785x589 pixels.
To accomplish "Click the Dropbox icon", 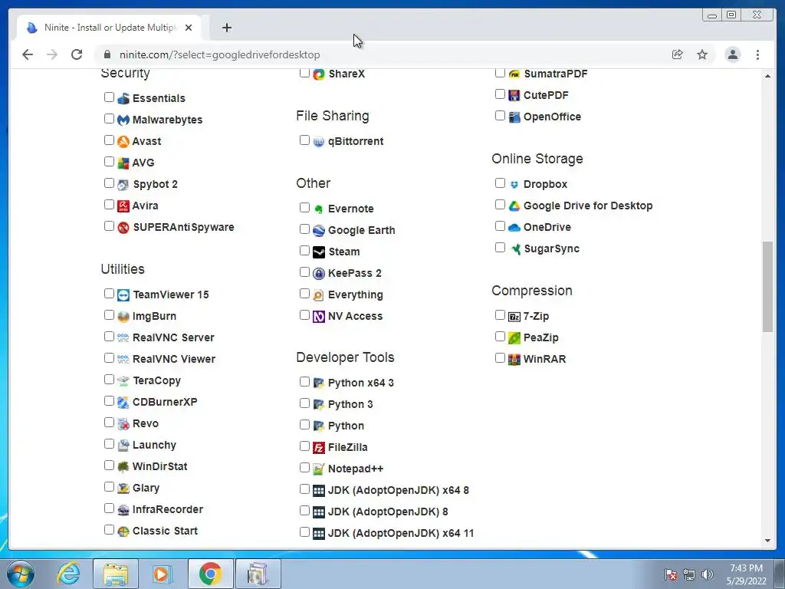I will pyautogui.click(x=514, y=184).
